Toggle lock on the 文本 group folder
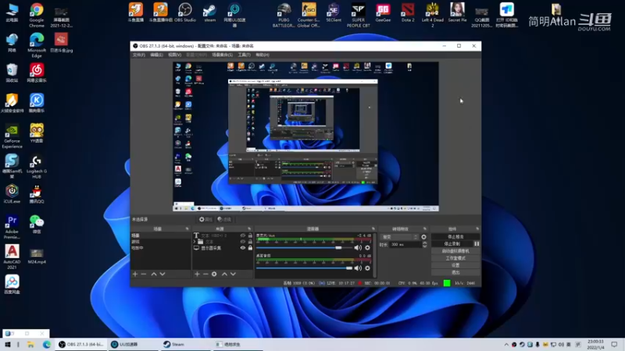This screenshot has width=625, height=351. pos(250,242)
